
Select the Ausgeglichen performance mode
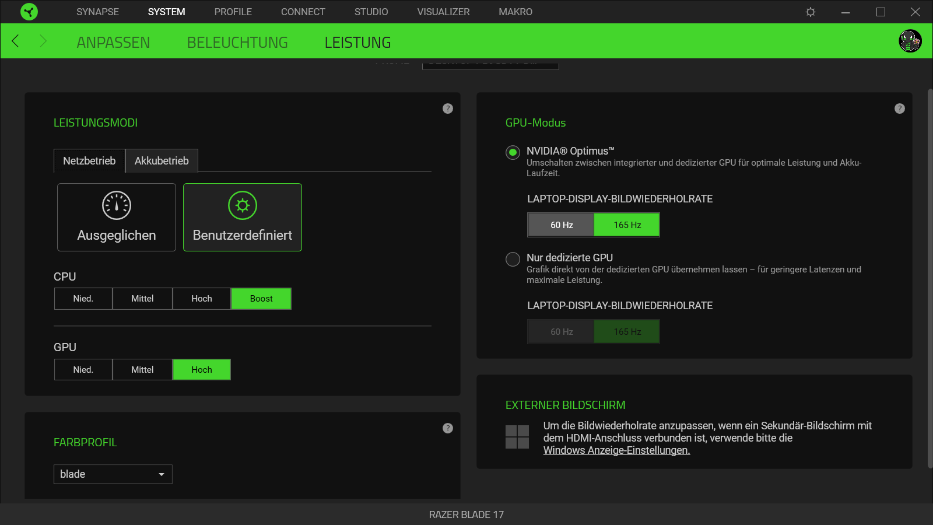(117, 218)
